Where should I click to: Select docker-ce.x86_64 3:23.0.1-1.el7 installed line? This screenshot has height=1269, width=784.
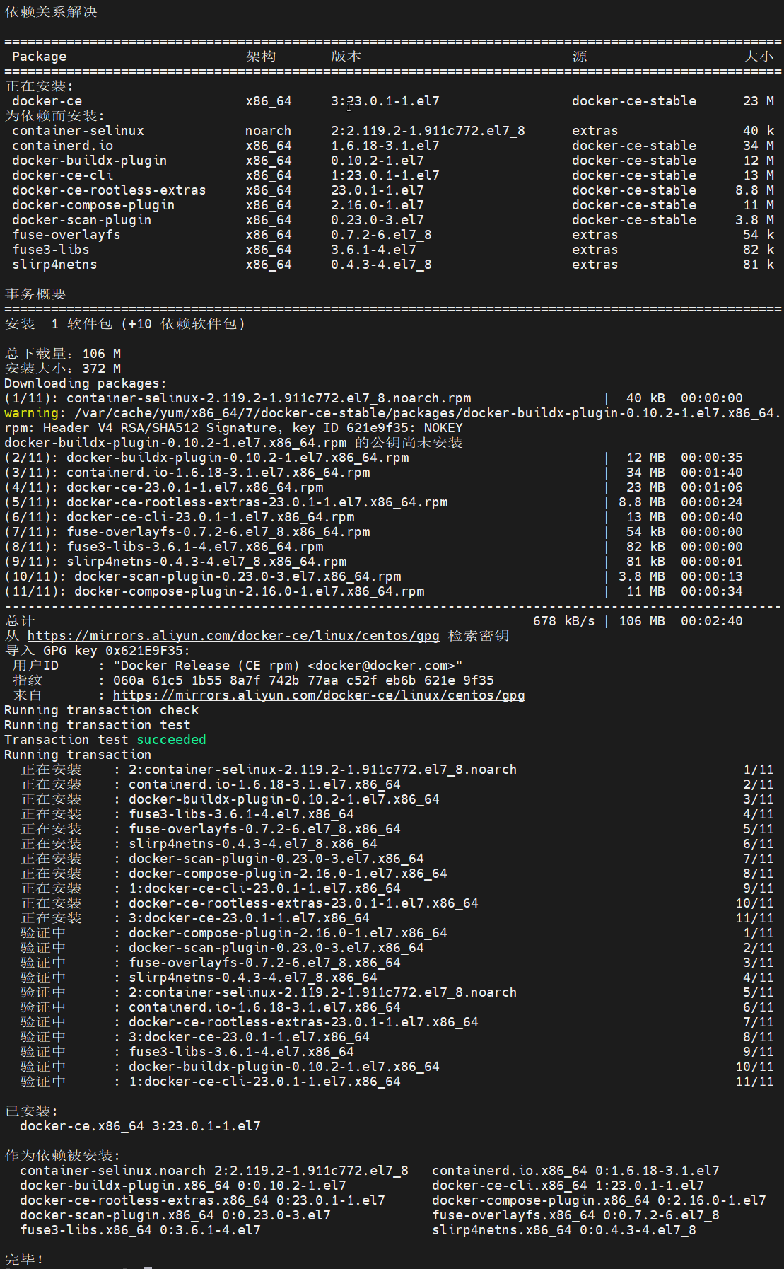[x=140, y=1126]
